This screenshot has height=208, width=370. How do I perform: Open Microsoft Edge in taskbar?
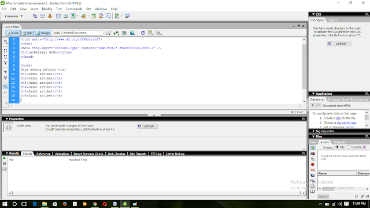[x=35, y=204]
